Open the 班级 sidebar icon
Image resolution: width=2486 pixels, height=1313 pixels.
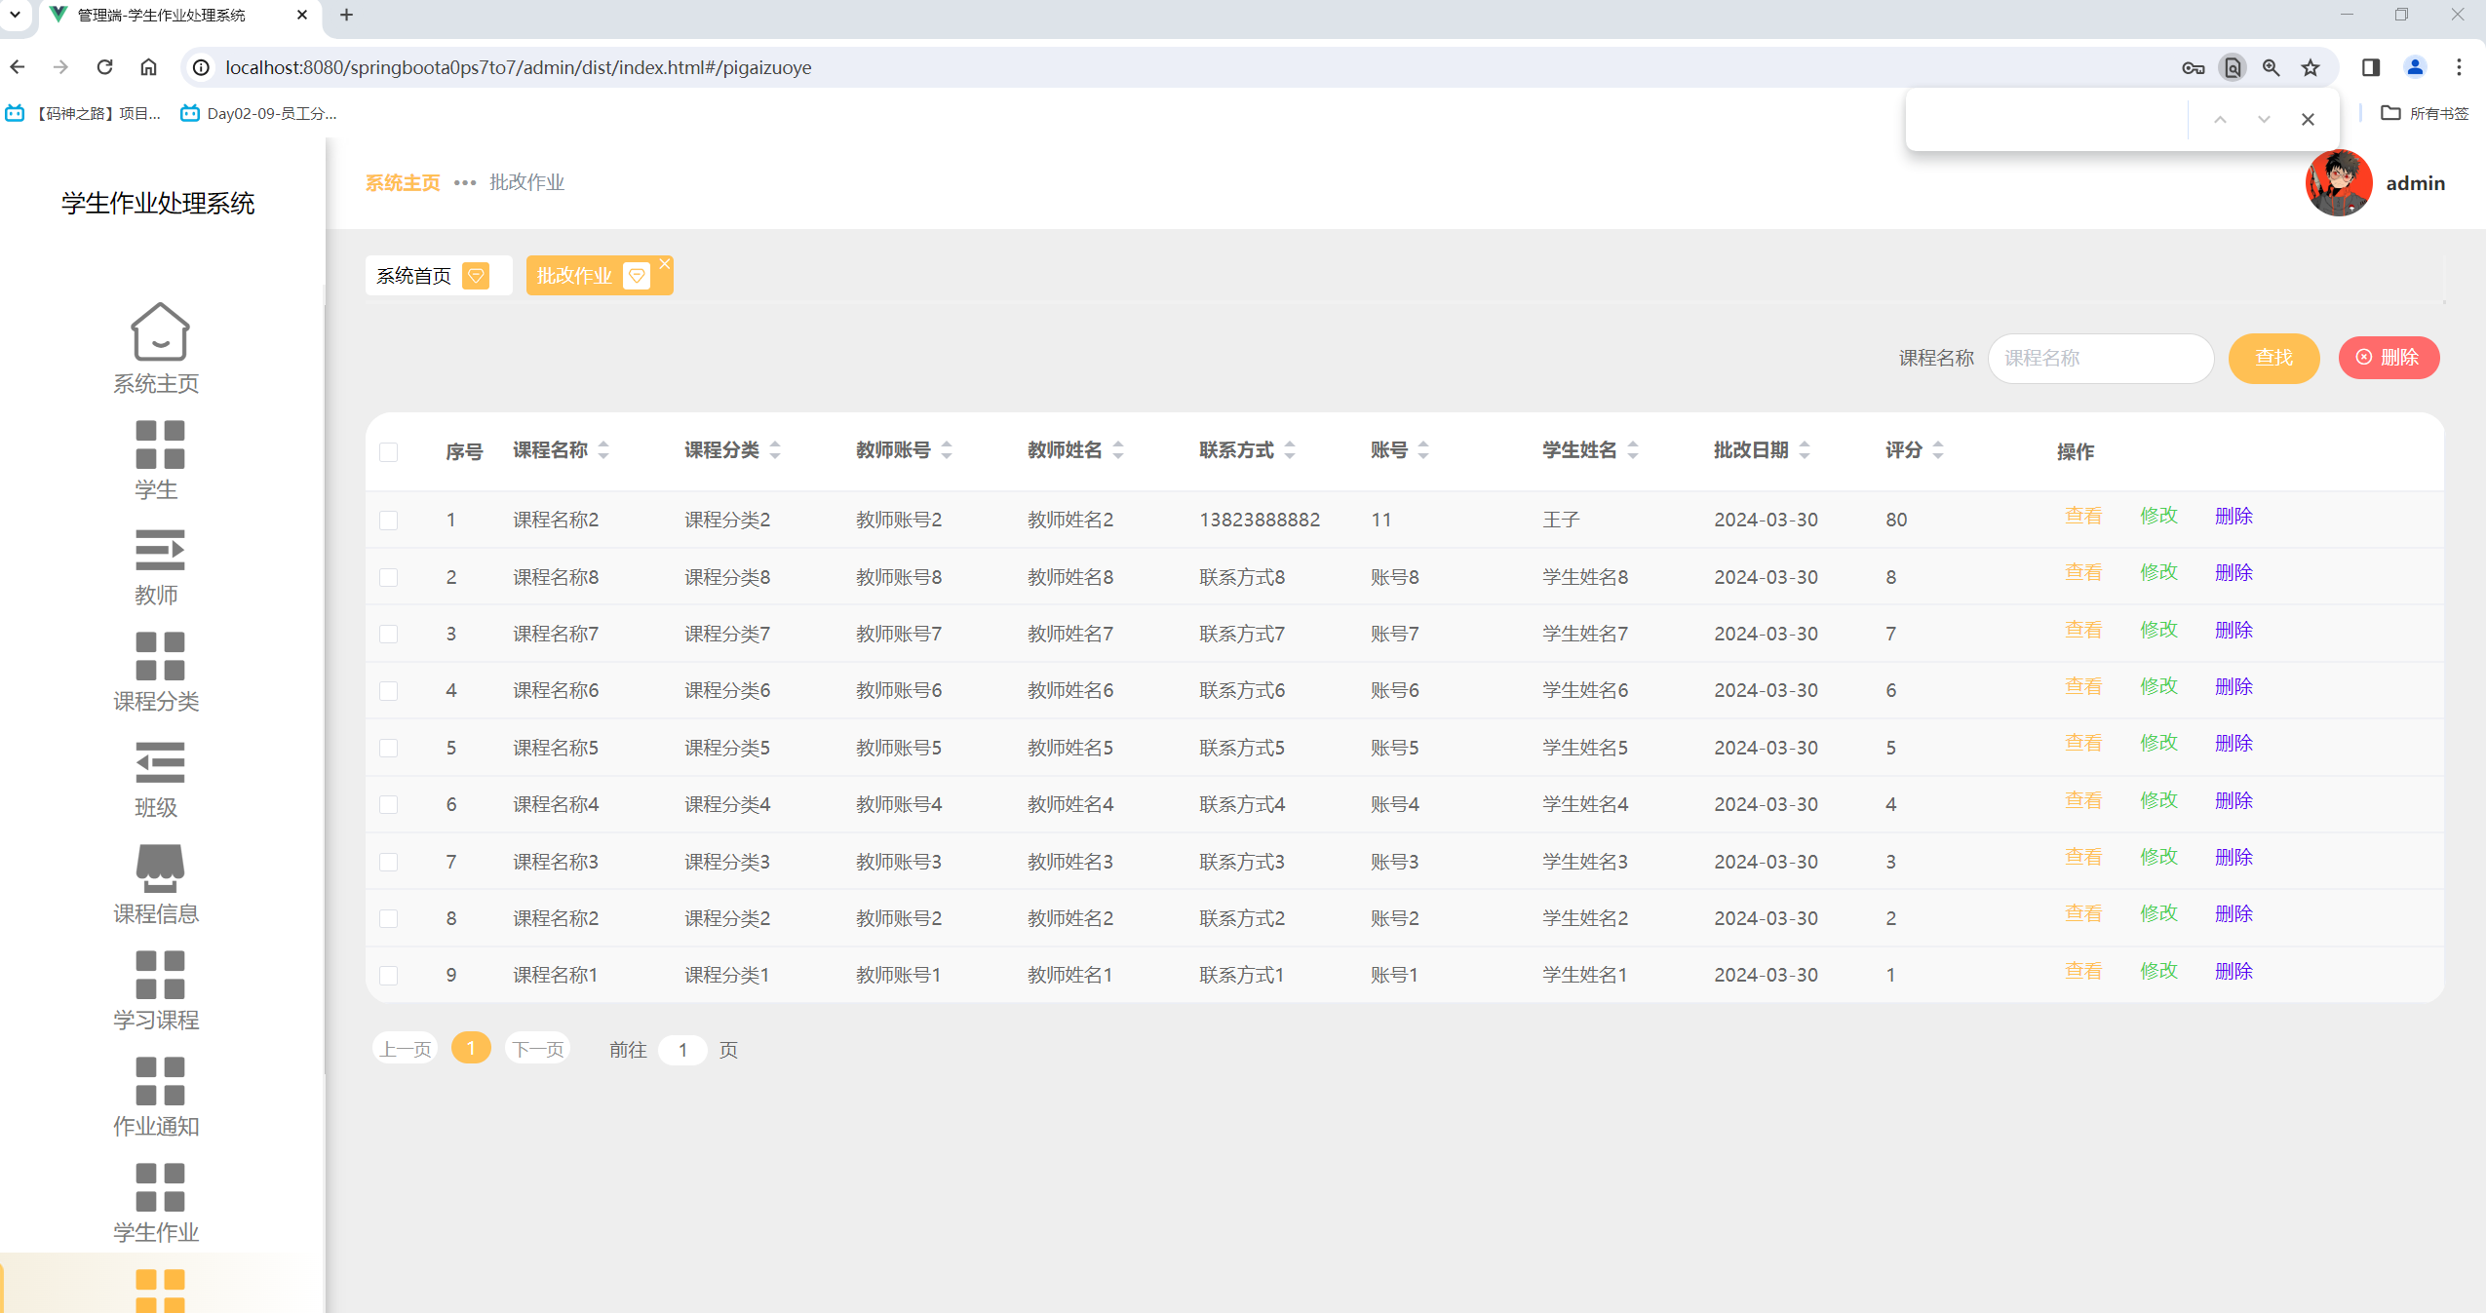click(x=160, y=762)
